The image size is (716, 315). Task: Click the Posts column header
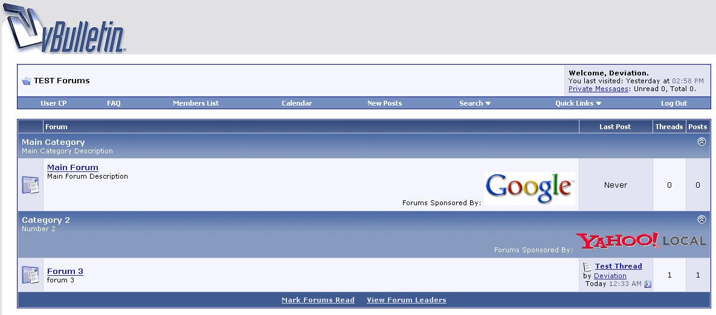[698, 127]
